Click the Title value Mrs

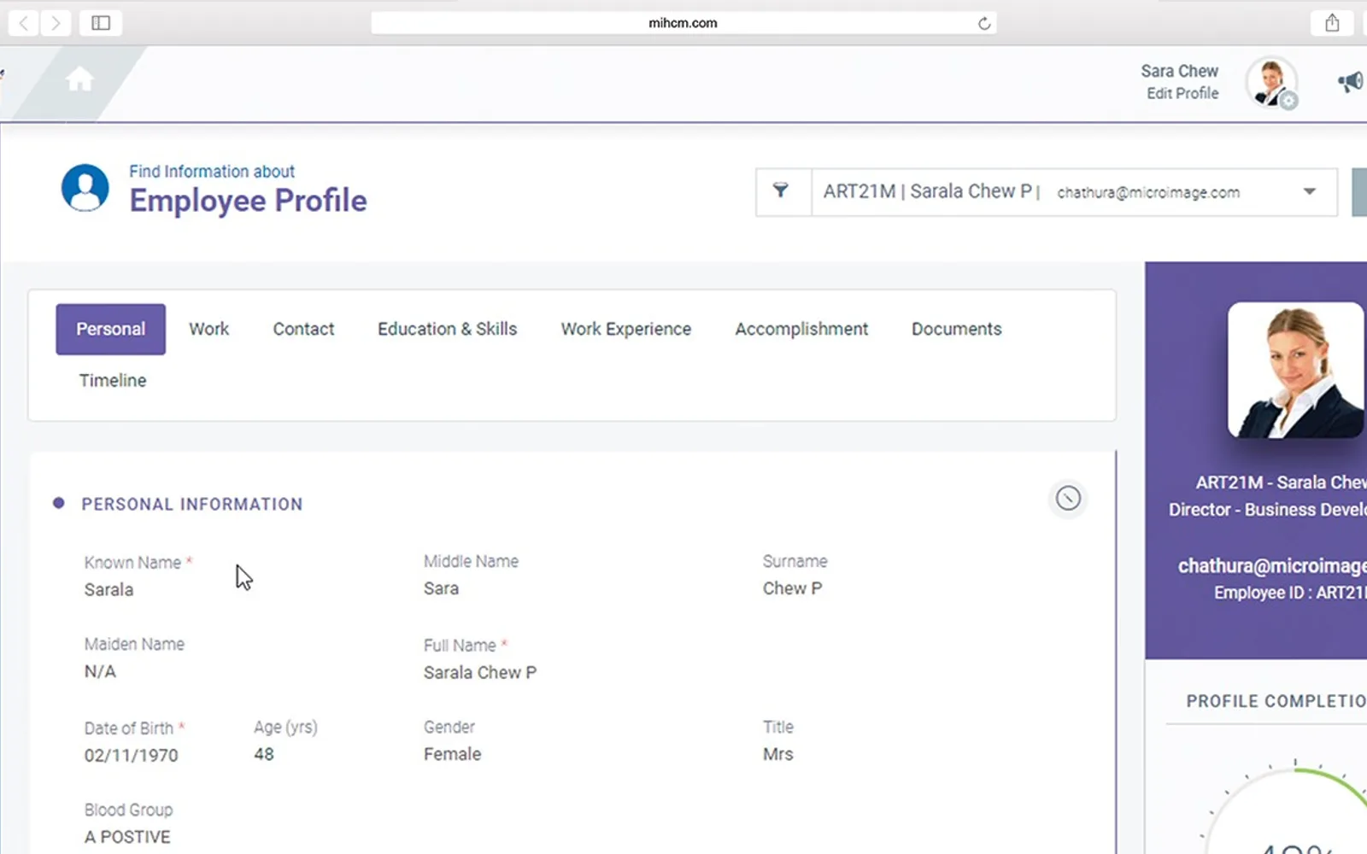[x=777, y=754]
